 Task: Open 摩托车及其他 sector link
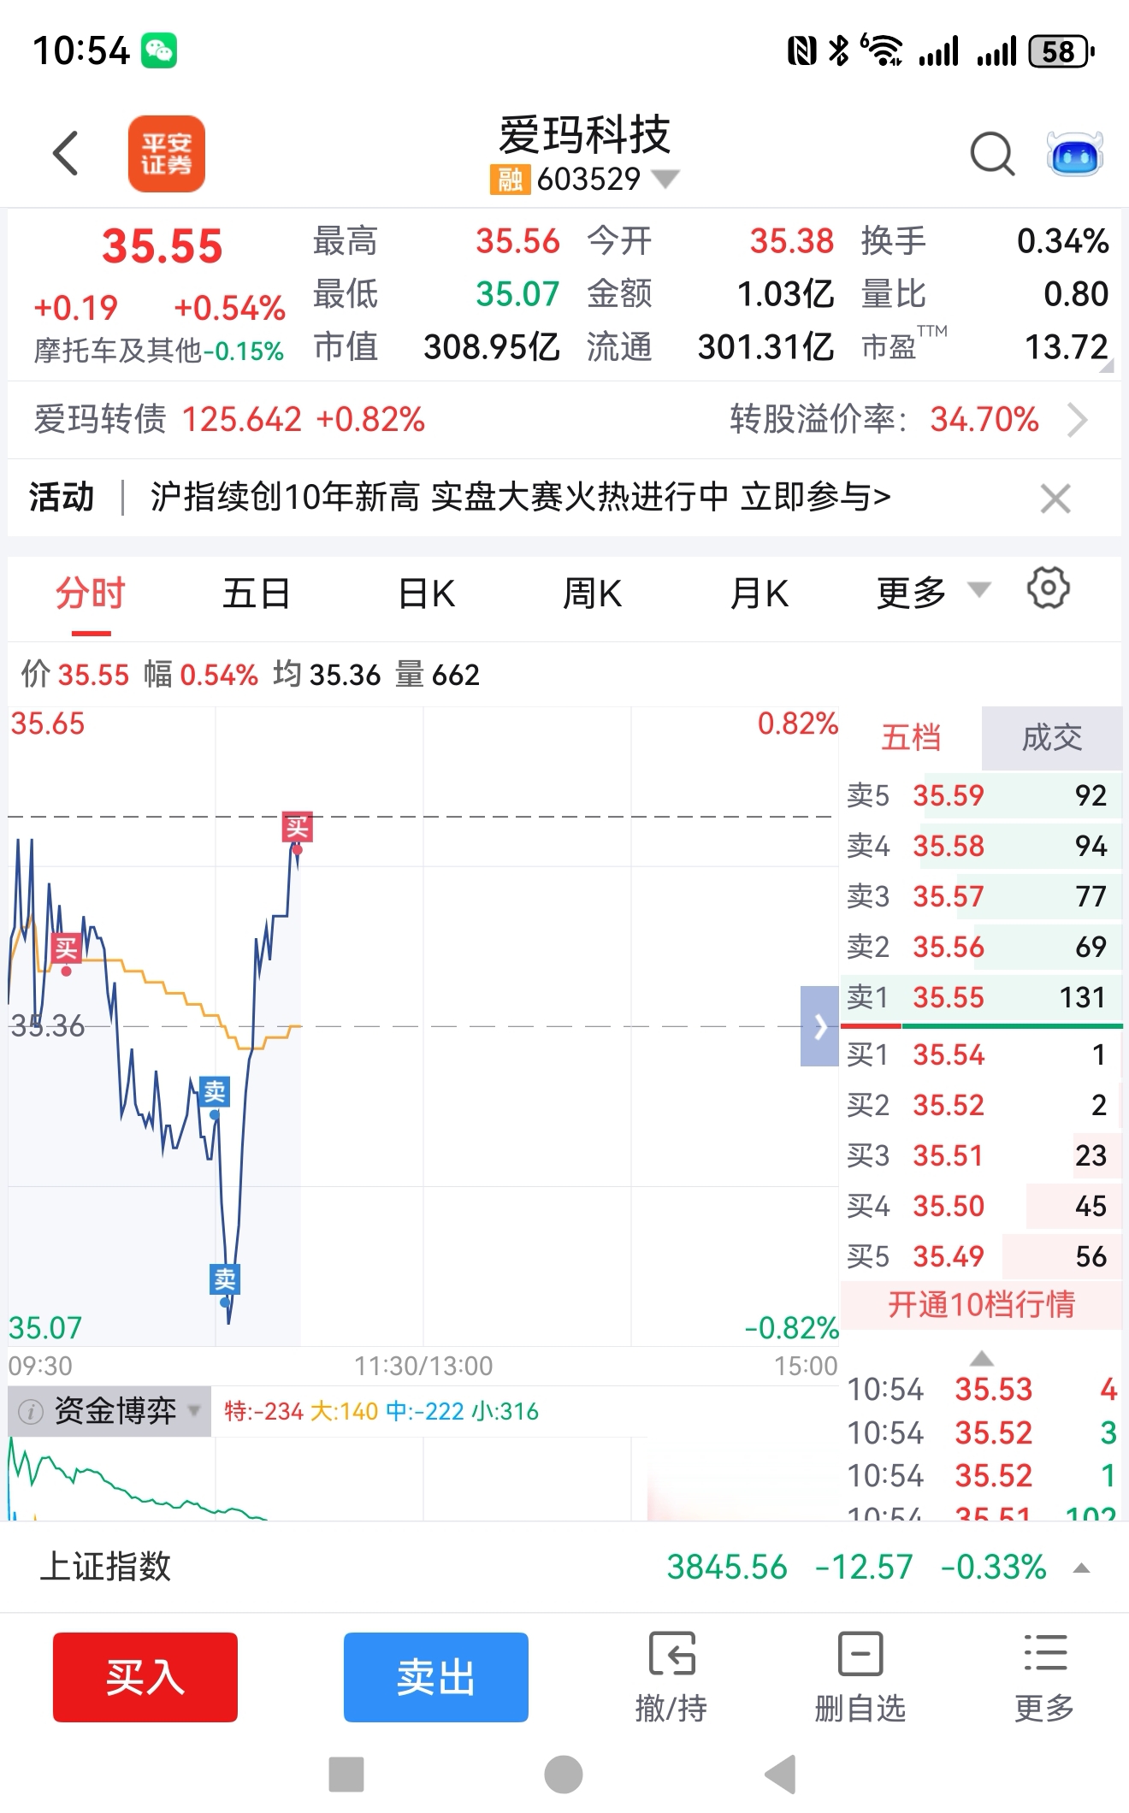click(158, 351)
